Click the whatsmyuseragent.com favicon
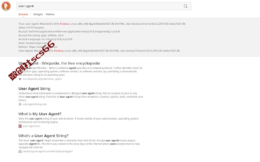260x162 pixels. click(20, 151)
